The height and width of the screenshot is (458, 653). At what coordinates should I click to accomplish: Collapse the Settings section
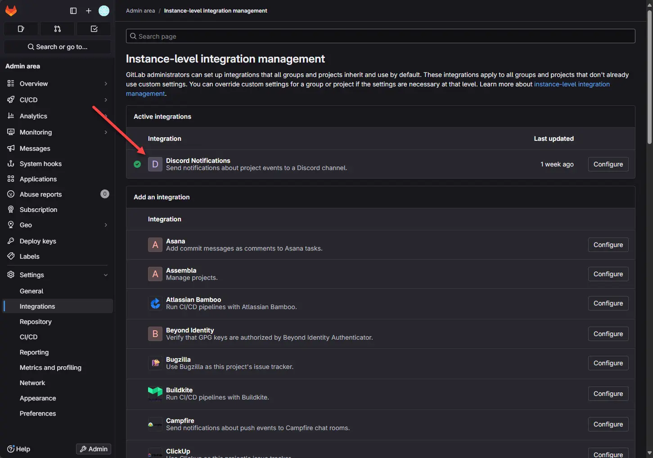coord(105,274)
